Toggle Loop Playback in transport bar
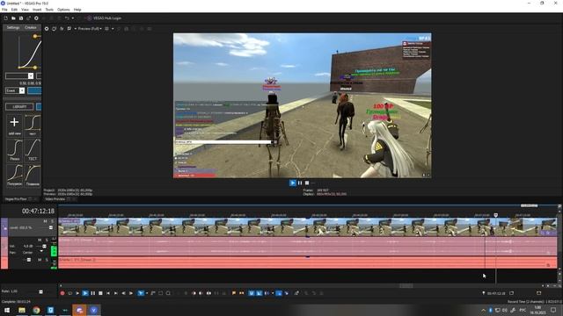The width and height of the screenshot is (563, 316). coord(69,293)
